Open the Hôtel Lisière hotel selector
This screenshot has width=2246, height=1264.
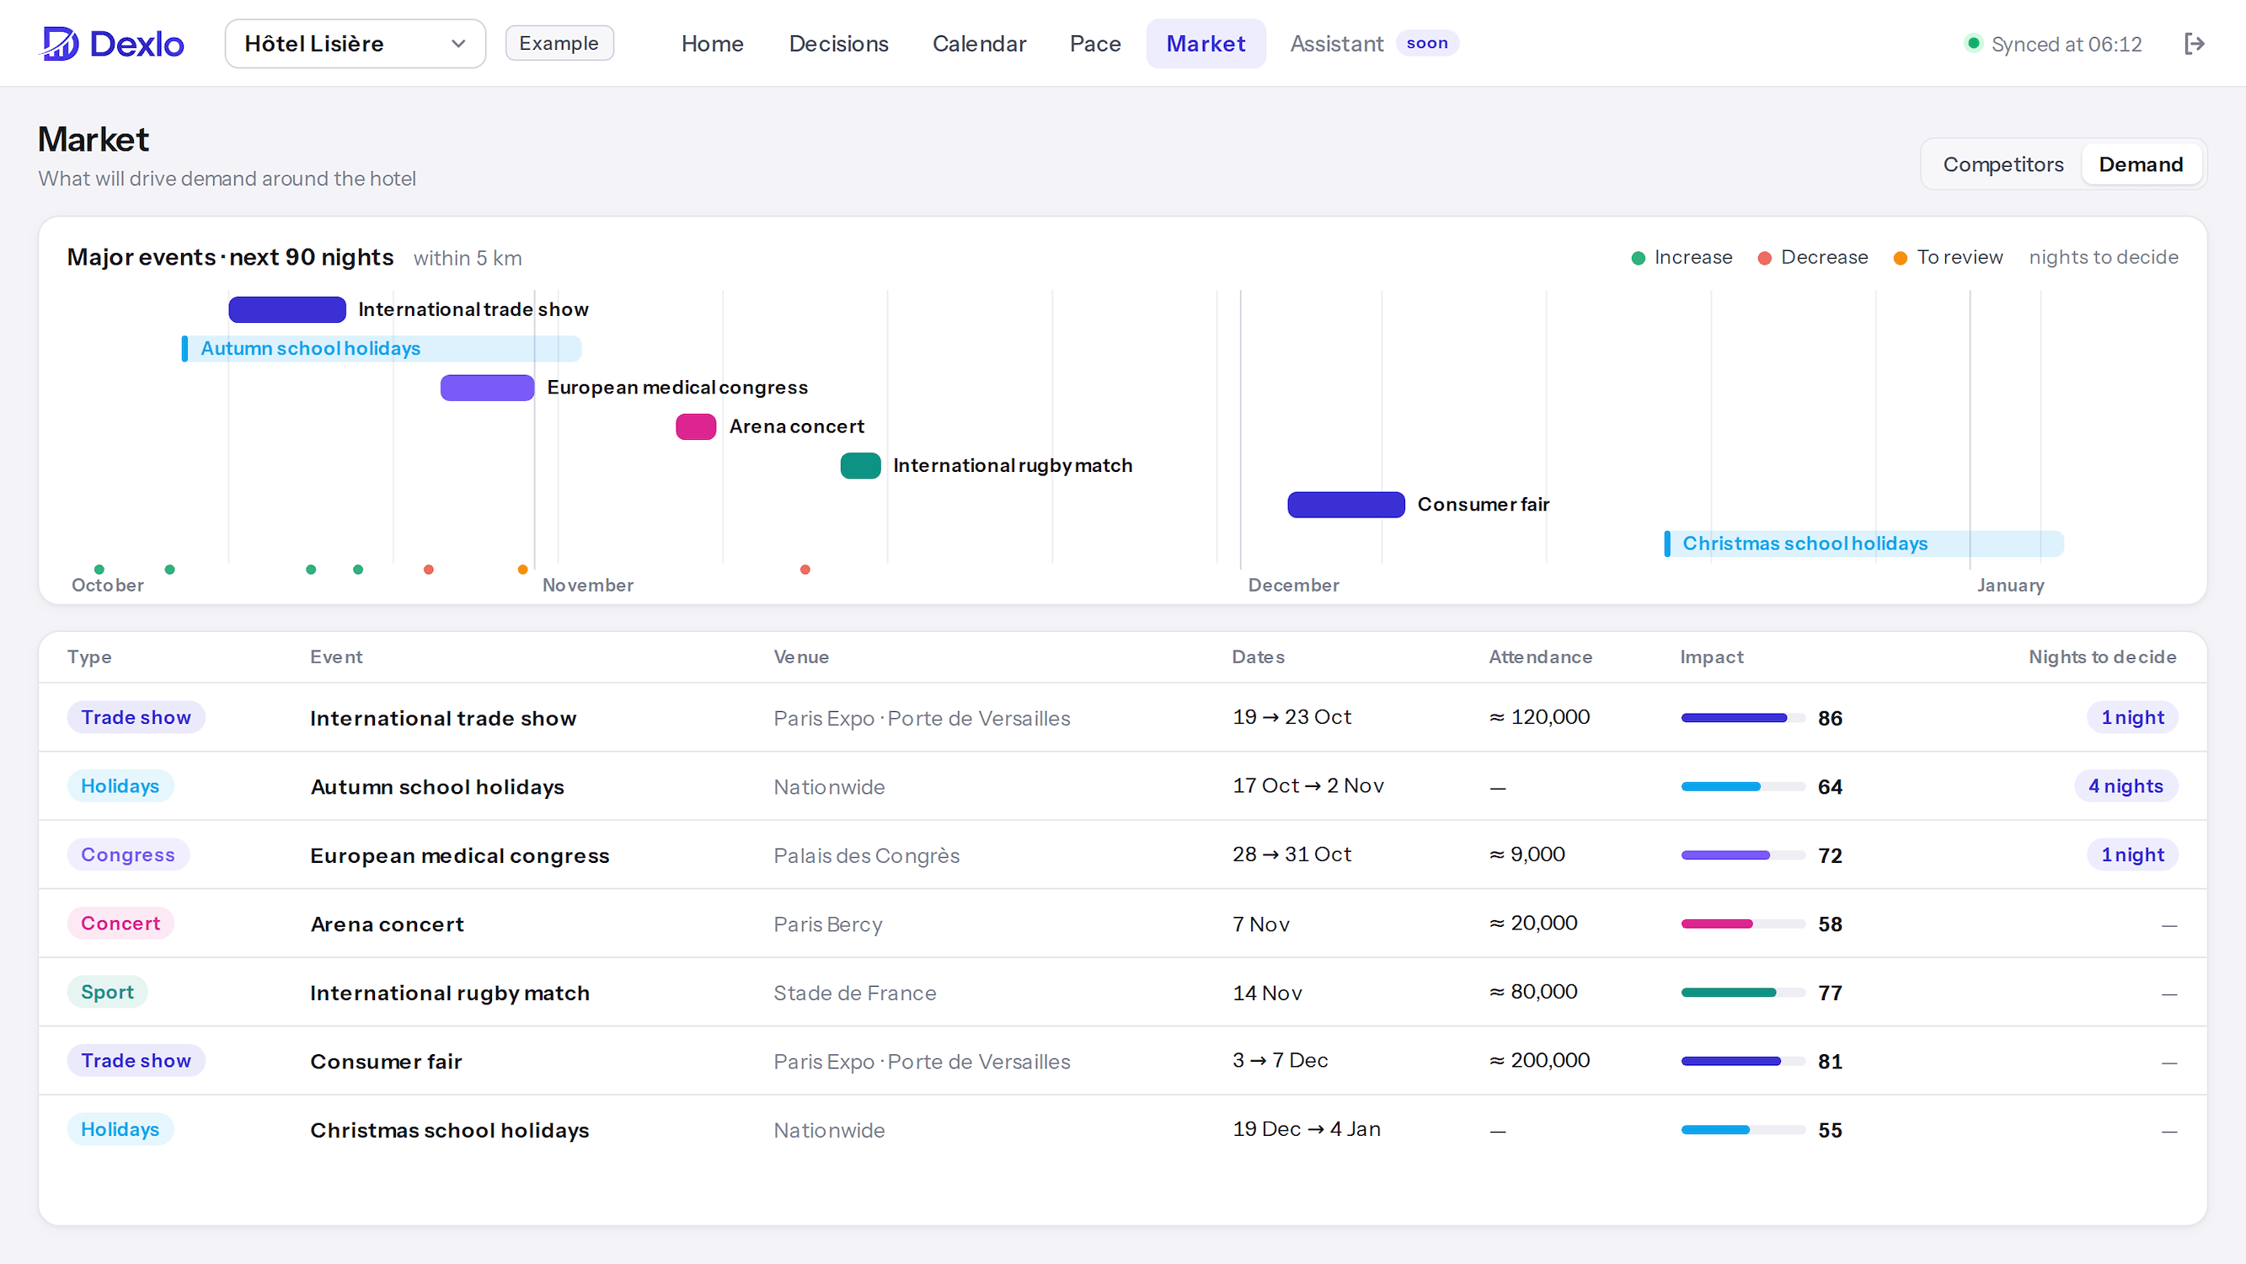point(355,44)
